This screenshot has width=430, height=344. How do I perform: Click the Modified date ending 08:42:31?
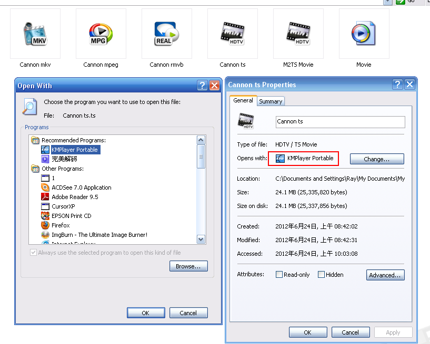(316, 240)
